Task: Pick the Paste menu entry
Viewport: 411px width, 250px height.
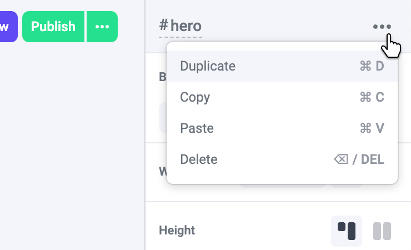Action: 197,128
